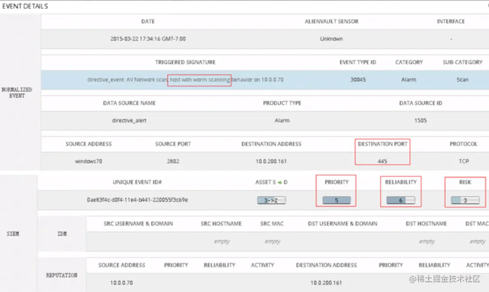Click data source name directive_alert
This screenshot has width=489, height=292.
coord(129,120)
